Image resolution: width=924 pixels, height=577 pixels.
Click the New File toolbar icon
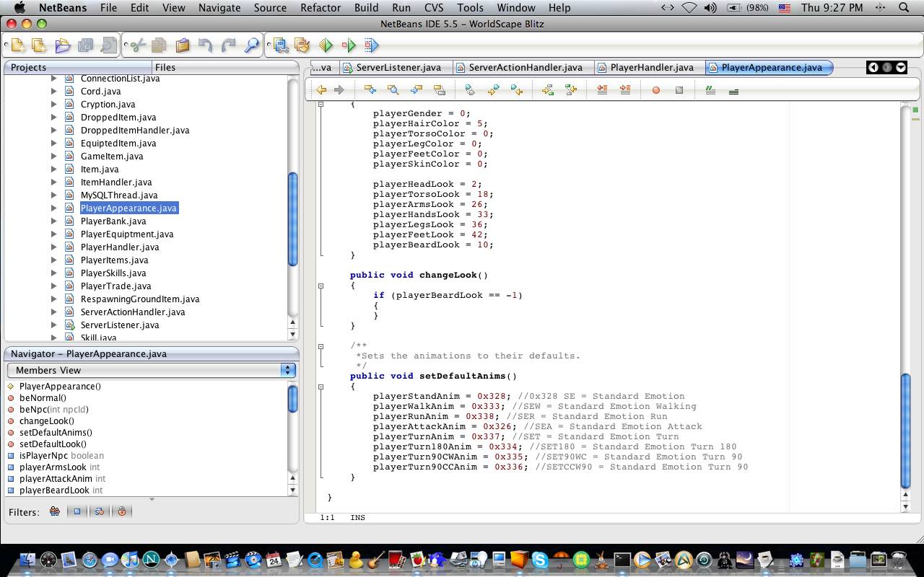pyautogui.click(x=17, y=45)
